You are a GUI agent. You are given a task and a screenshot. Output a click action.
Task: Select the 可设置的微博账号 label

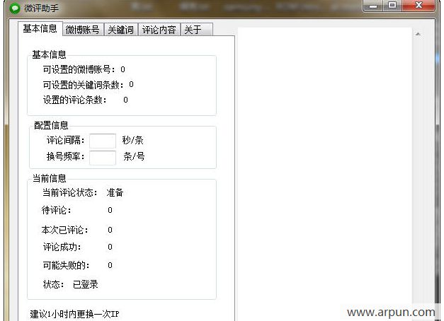(79, 69)
